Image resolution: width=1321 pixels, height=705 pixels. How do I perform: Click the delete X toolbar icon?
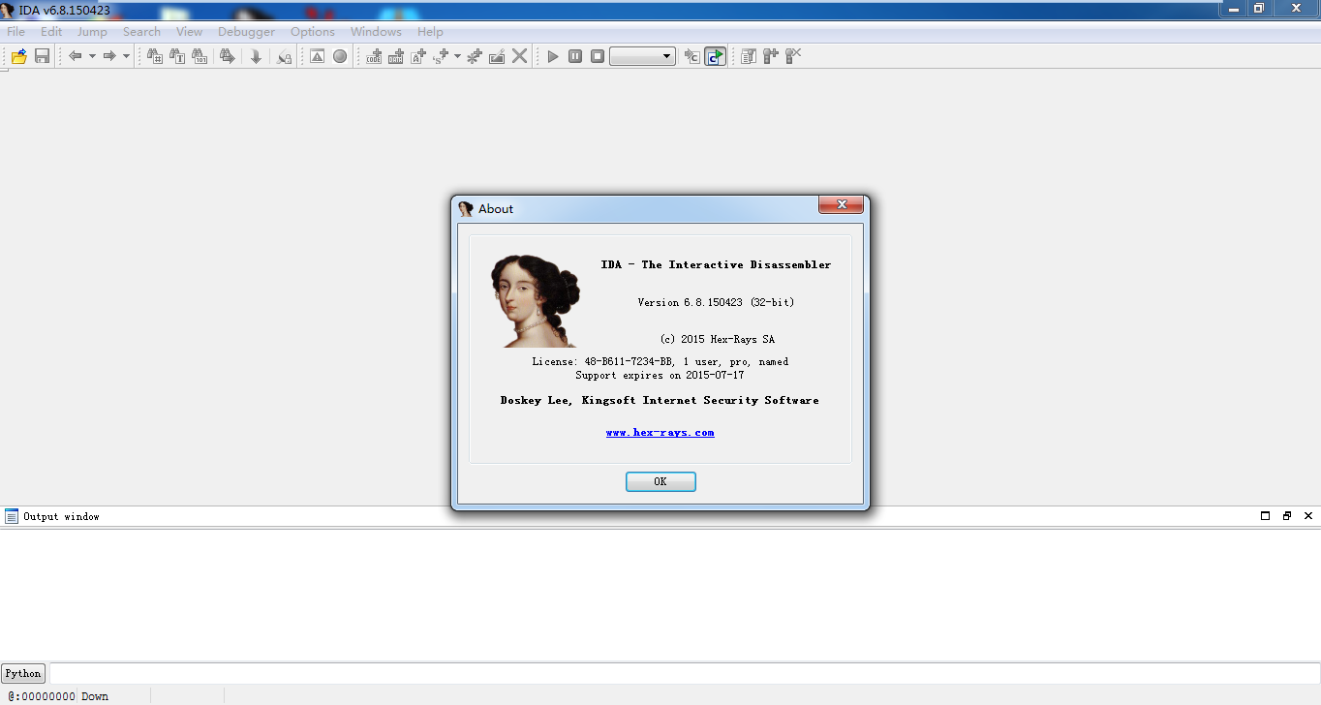click(x=520, y=56)
